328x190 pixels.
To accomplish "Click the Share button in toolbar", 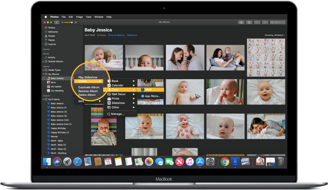I will (x=249, y=22).
